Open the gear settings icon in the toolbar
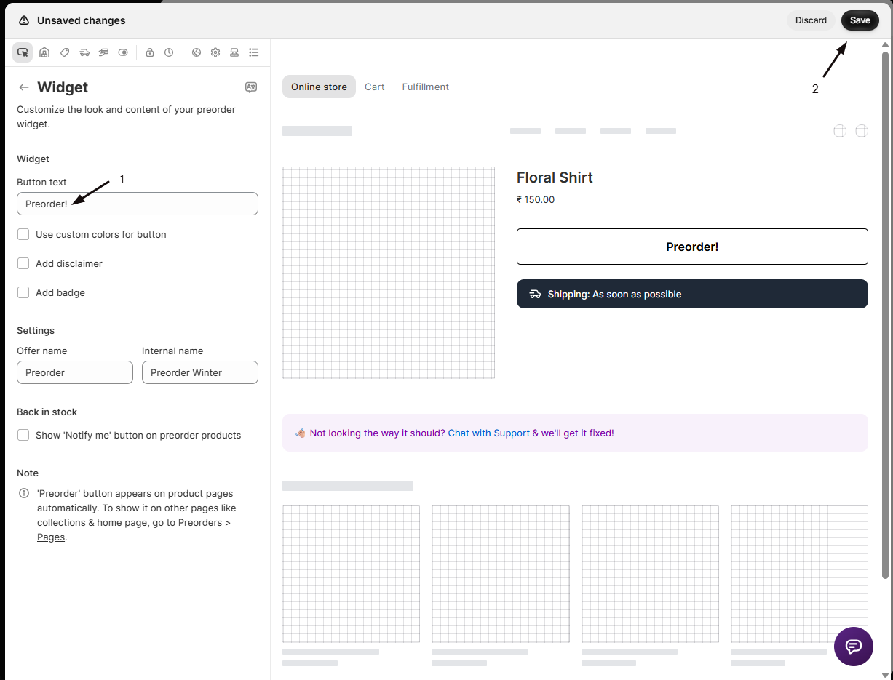Image resolution: width=893 pixels, height=680 pixels. (x=215, y=52)
